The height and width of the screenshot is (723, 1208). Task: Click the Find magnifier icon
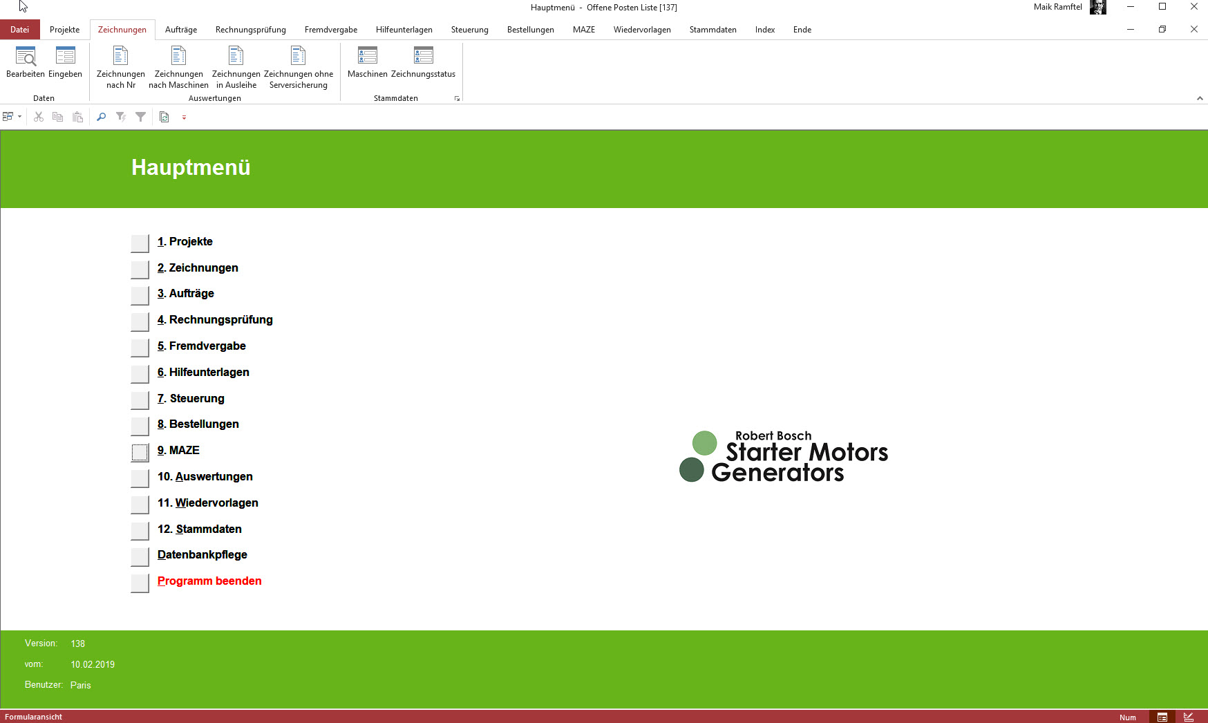tap(101, 117)
